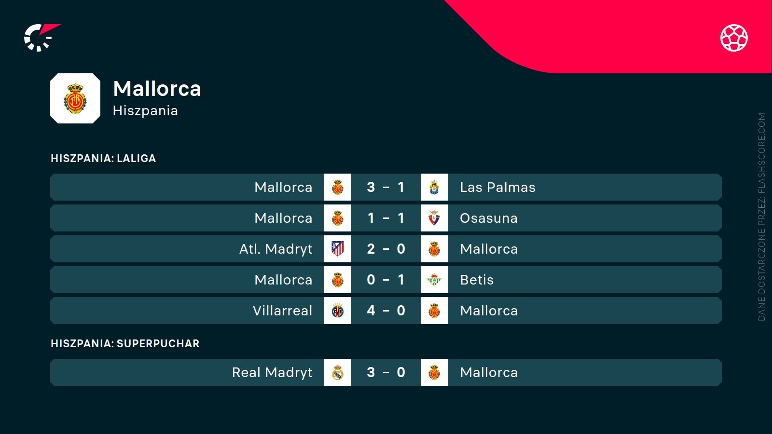Click the Hiszpania country label
Viewport: 772px width, 434px height.
point(145,111)
